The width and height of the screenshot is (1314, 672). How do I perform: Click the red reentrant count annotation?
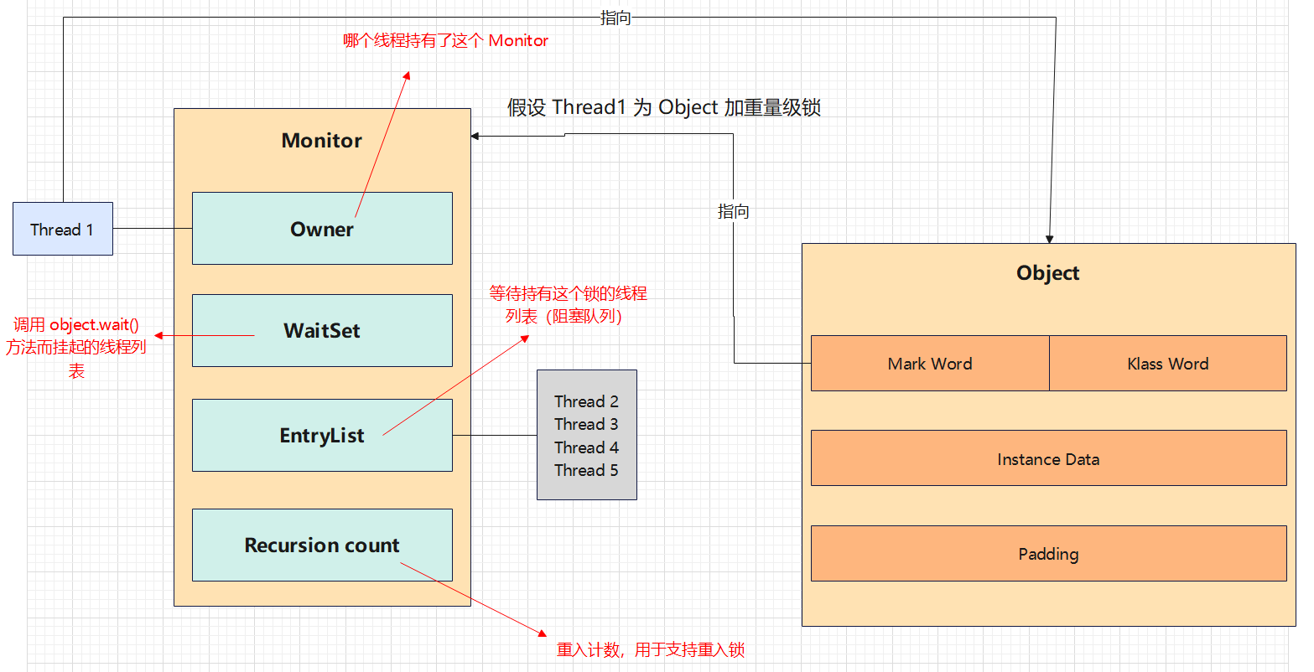click(x=651, y=650)
